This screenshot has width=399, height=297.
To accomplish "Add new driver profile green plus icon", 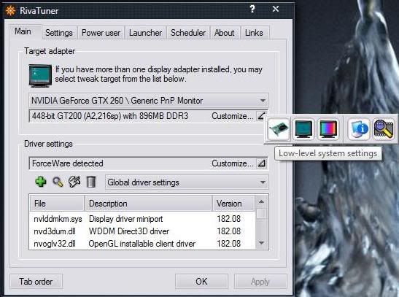I will [x=41, y=182].
